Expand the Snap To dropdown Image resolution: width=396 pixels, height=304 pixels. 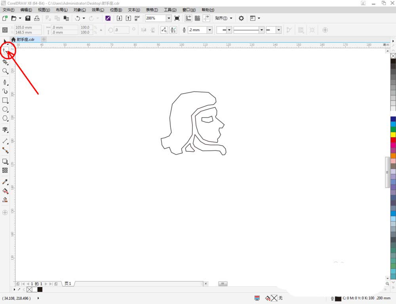231,18
